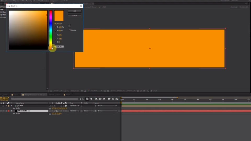This screenshot has width=251, height=141.
Task: Select the Green (G) radio button
Action: coord(55,38)
